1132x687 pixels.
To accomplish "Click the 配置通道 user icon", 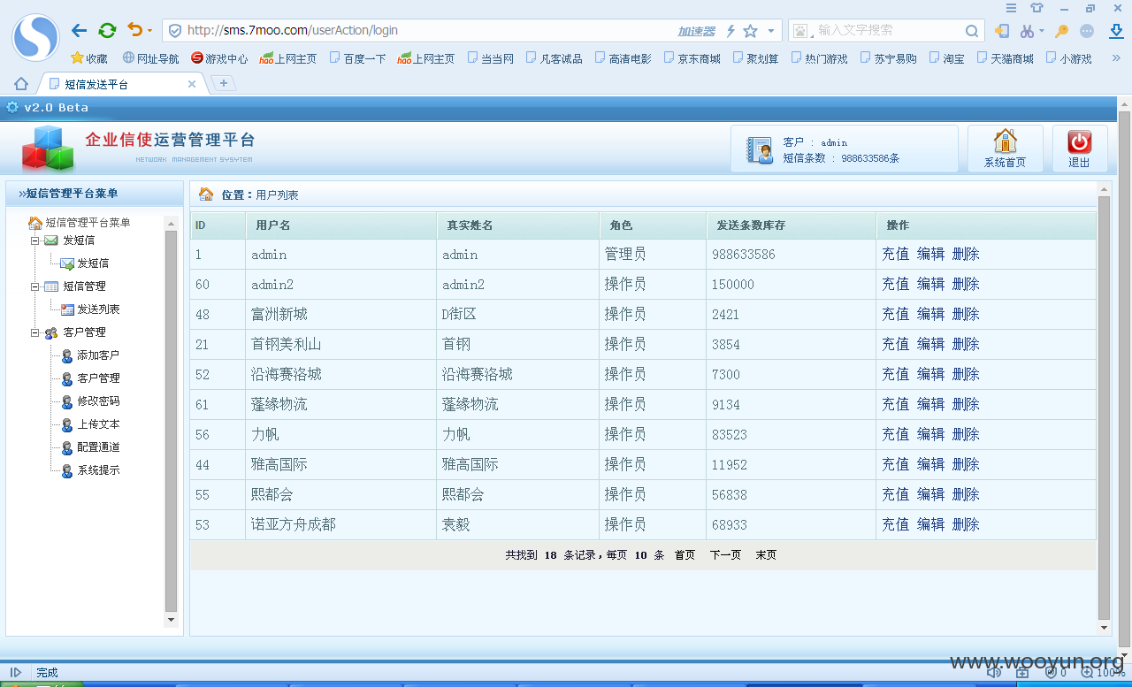I will coord(67,447).
